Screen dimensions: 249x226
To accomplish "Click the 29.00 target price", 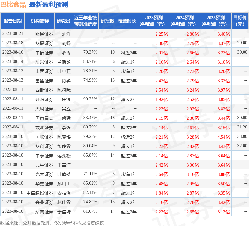I will (242, 43).
